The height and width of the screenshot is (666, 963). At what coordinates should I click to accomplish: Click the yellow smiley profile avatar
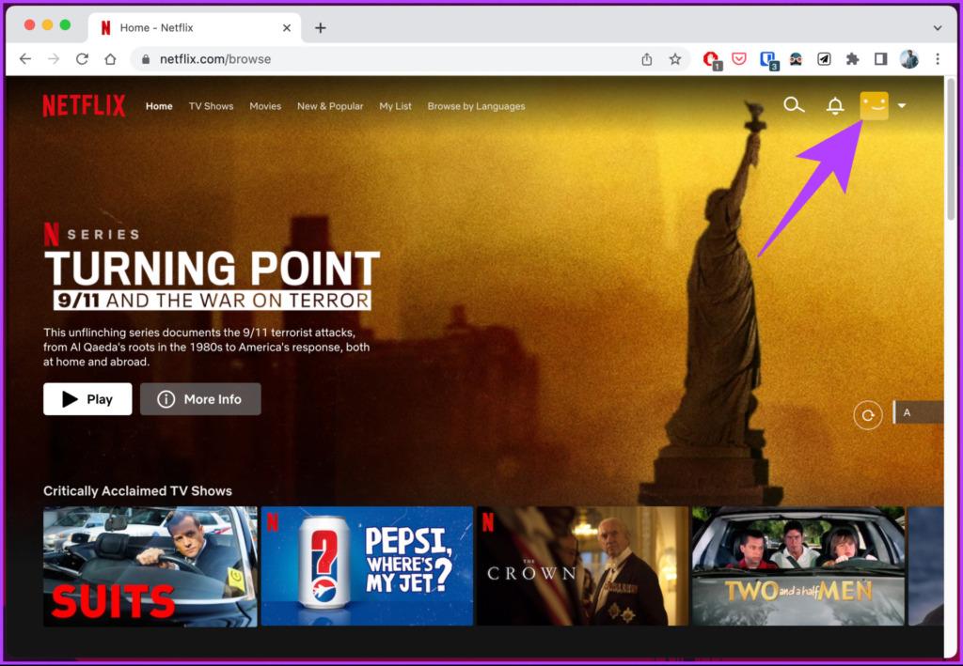[874, 105]
